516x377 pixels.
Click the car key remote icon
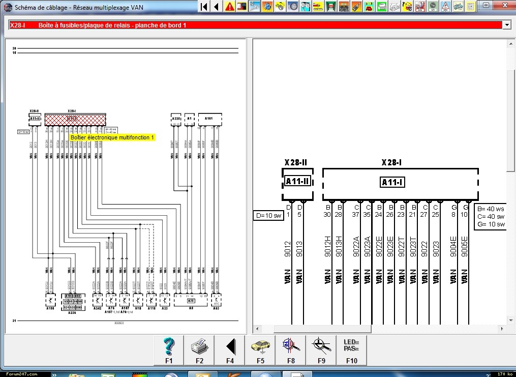point(356,6)
